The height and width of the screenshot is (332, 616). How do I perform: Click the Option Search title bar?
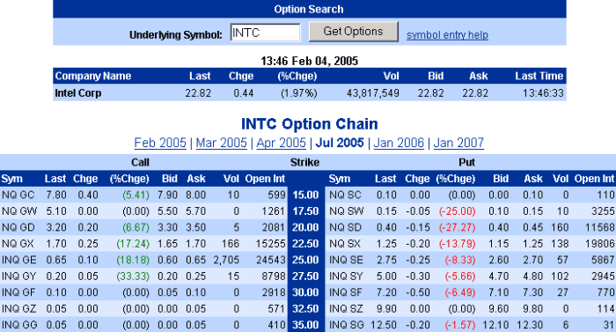click(310, 9)
